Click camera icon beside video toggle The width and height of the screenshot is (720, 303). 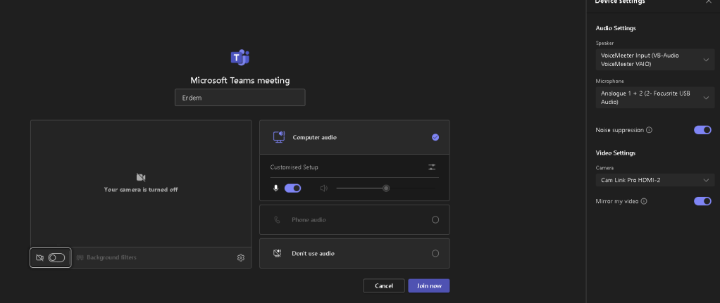click(39, 257)
